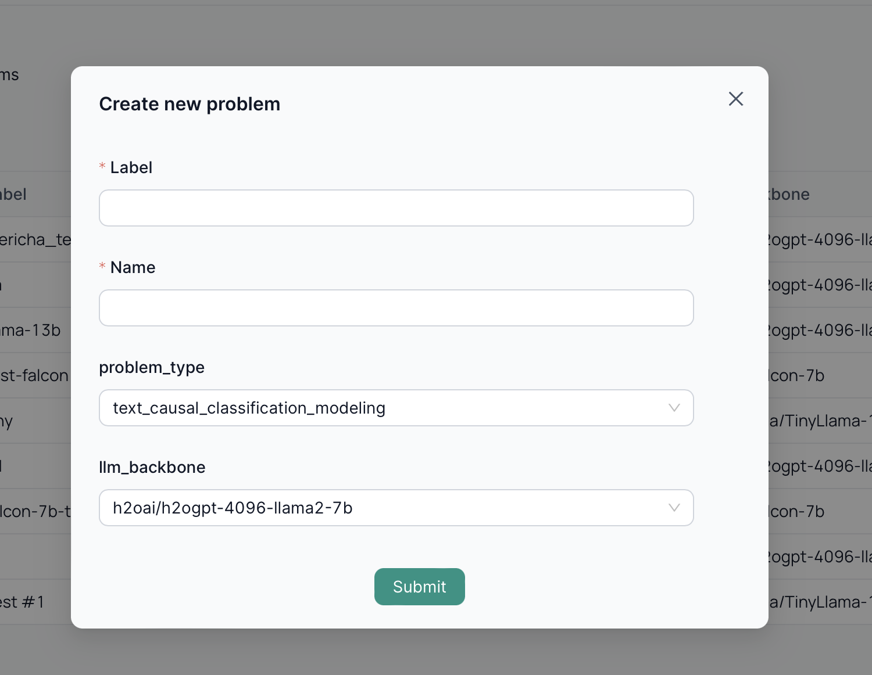Image resolution: width=872 pixels, height=675 pixels.
Task: Close the Create new problem dialog
Action: click(x=735, y=99)
